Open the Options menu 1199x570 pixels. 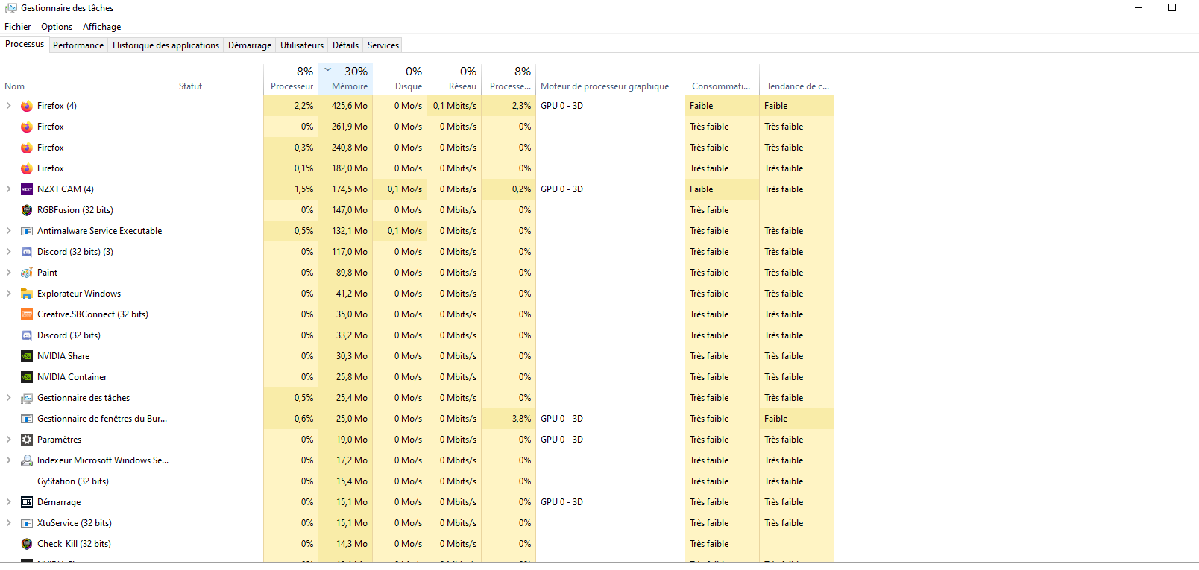click(x=57, y=27)
